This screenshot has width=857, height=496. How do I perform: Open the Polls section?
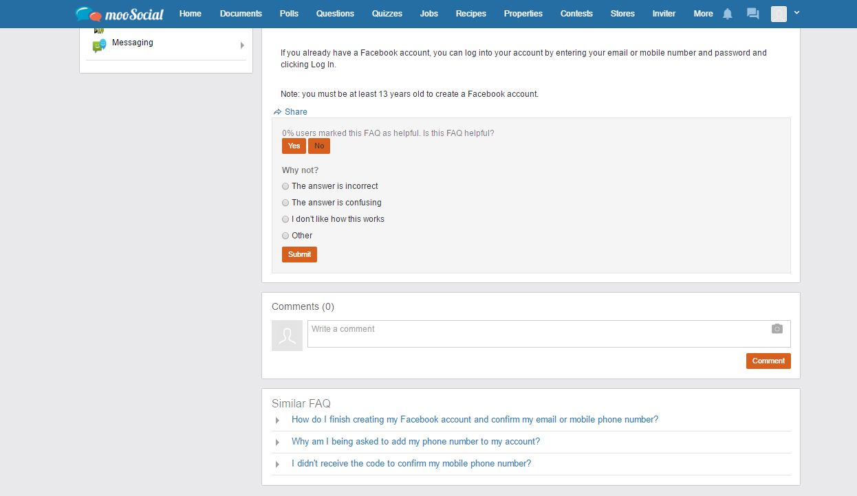click(290, 14)
